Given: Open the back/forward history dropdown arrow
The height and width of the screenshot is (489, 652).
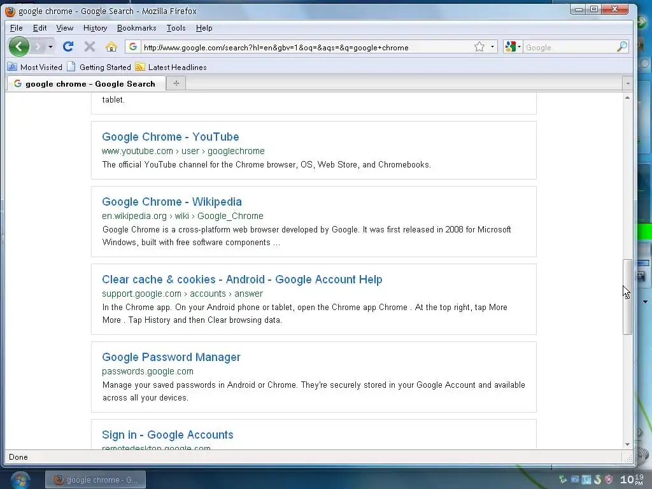Looking at the screenshot, I should tap(50, 46).
